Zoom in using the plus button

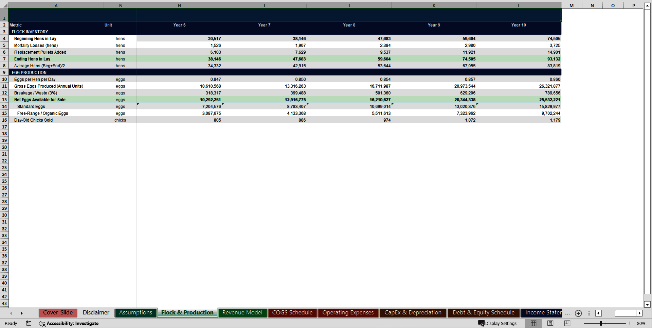coord(630,323)
